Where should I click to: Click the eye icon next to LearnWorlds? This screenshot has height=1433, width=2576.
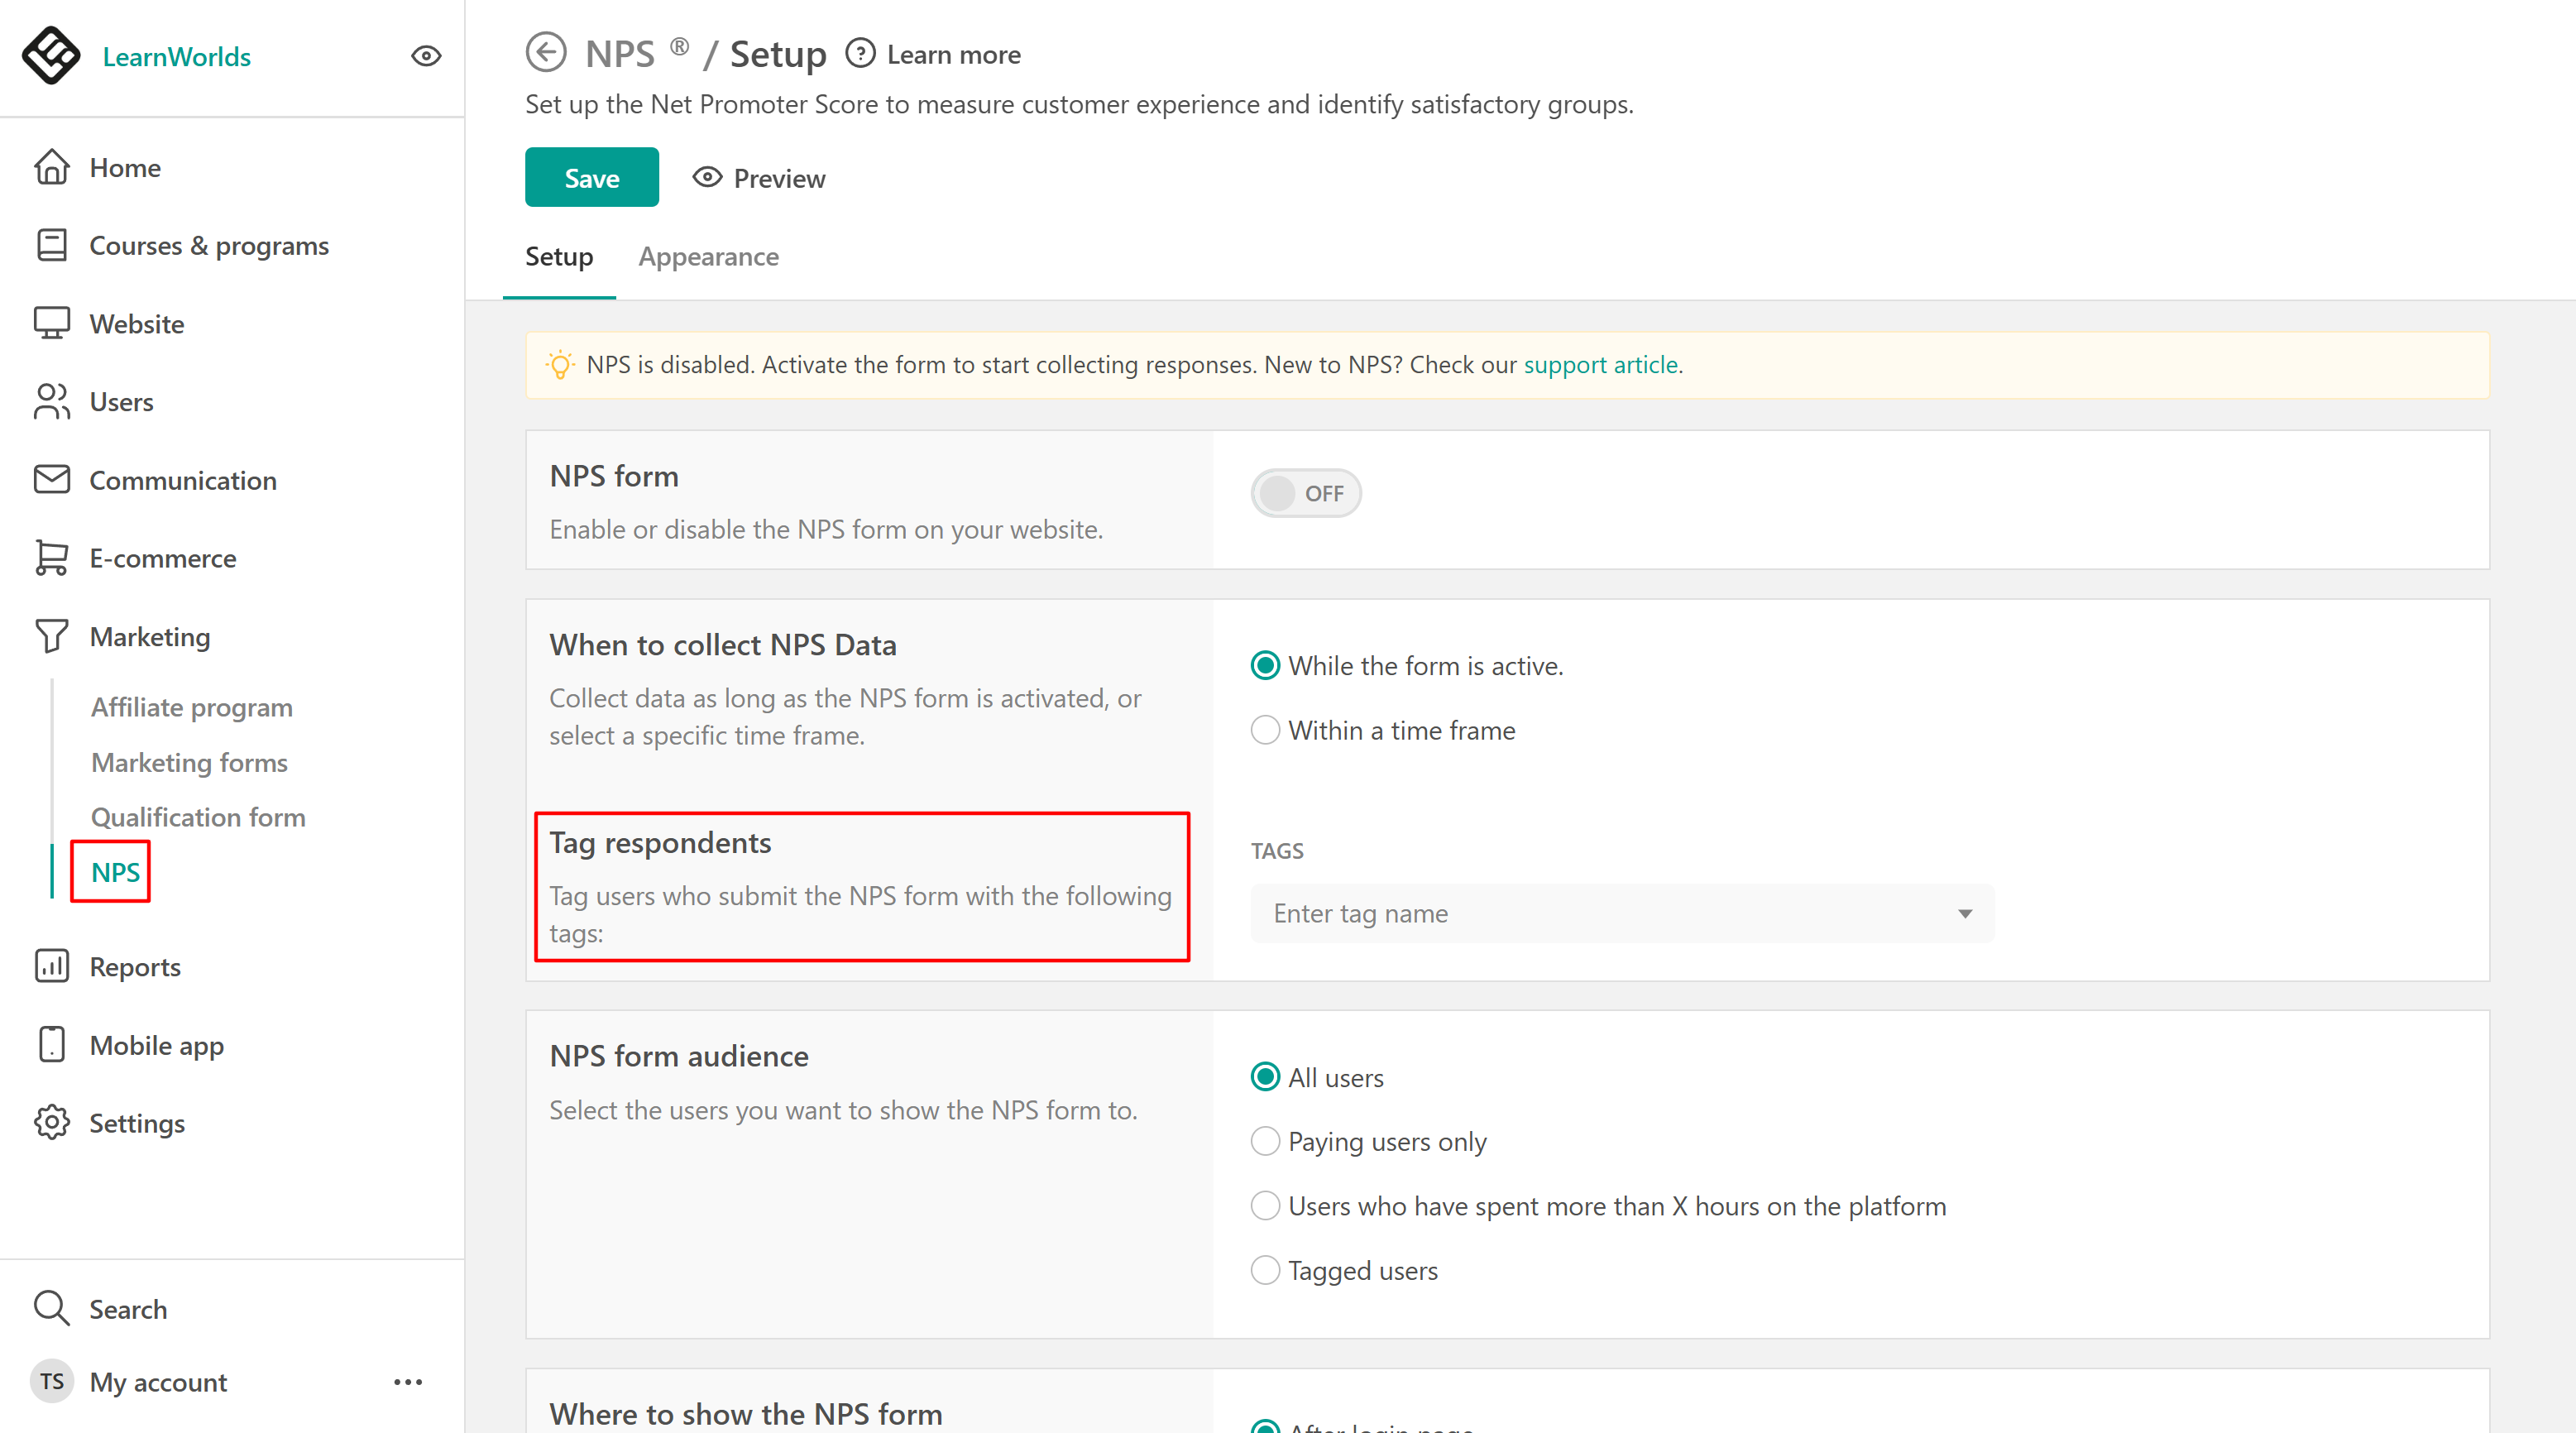[426, 56]
